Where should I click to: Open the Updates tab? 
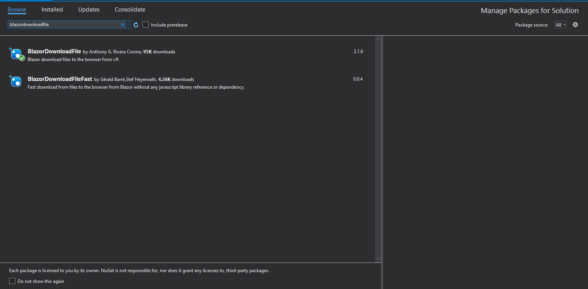(89, 10)
